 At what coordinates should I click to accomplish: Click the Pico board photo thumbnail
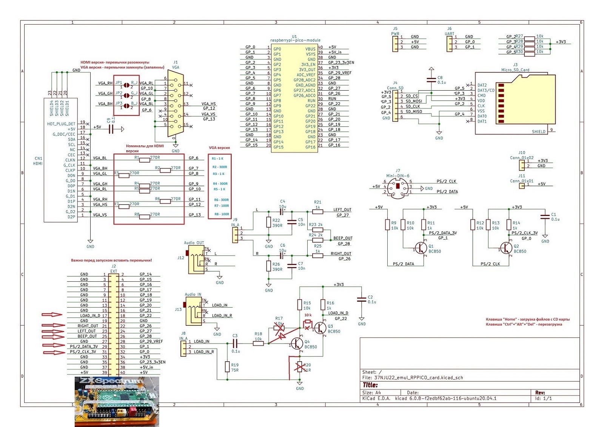click(x=117, y=401)
